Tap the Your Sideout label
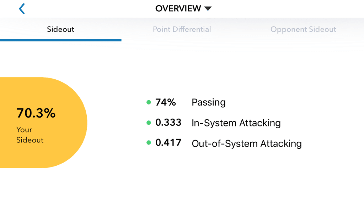The width and height of the screenshot is (364, 204). click(30, 135)
